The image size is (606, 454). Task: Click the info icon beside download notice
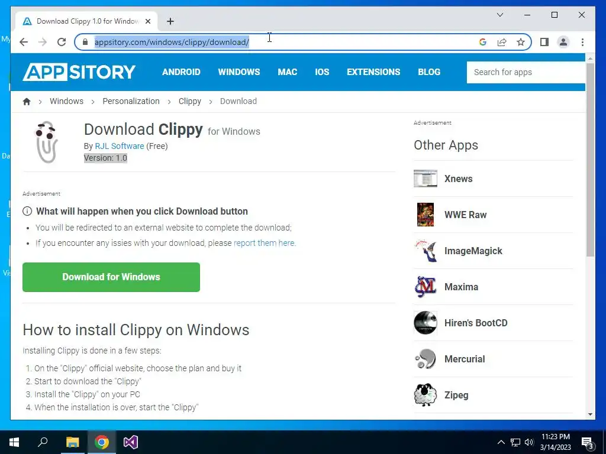click(27, 211)
